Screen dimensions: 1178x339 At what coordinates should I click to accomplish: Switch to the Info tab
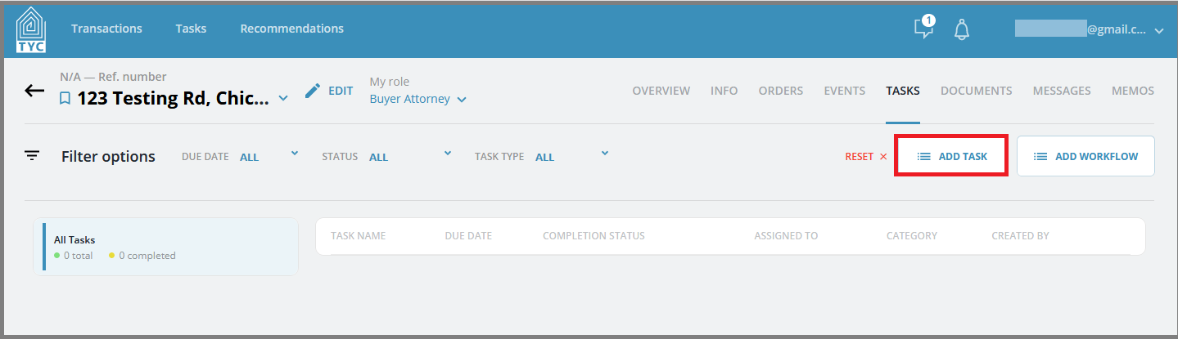coord(724,91)
